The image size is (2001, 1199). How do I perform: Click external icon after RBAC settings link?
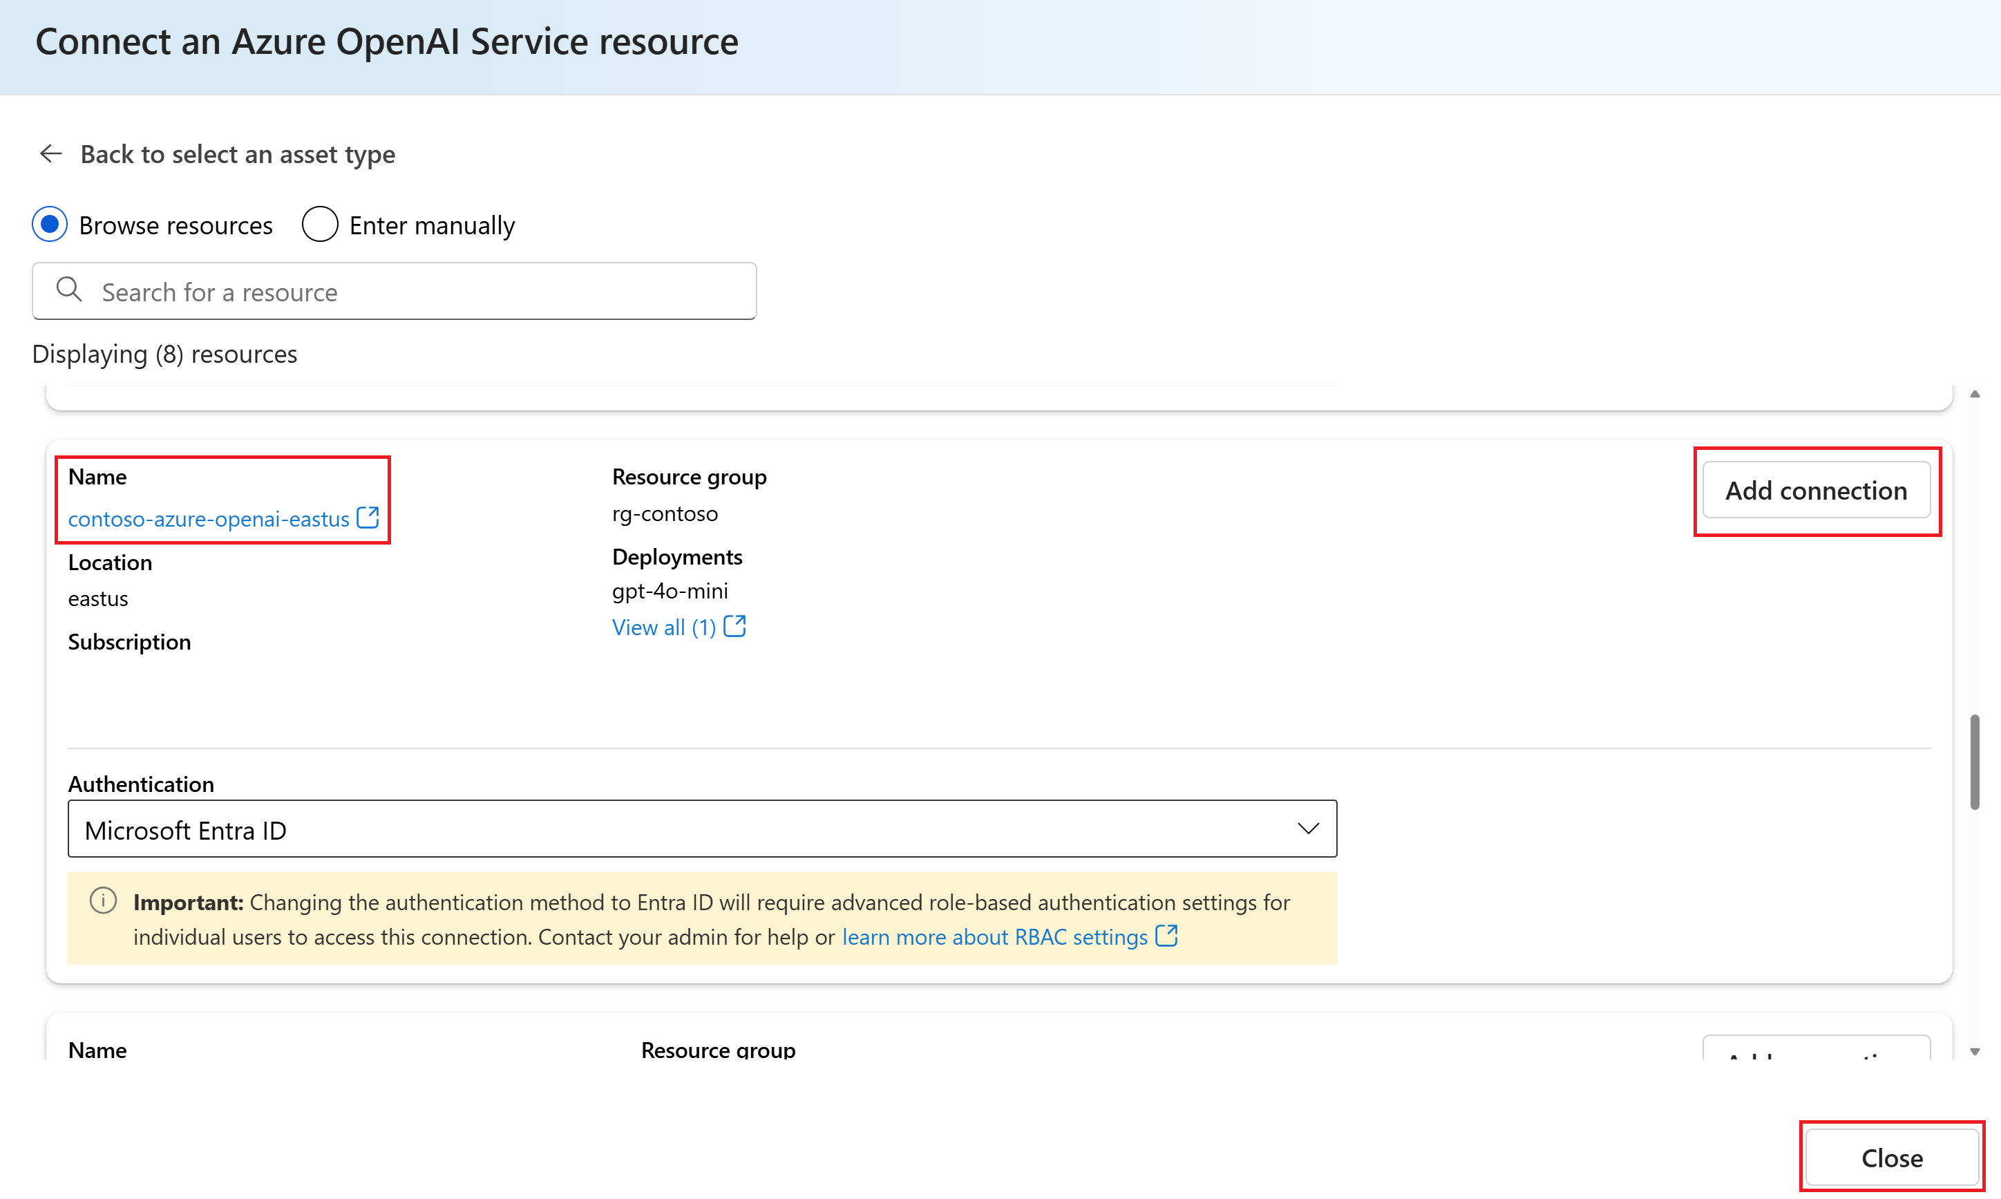1166,936
